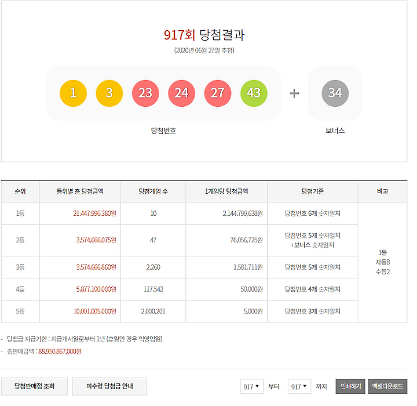
Task: Click the 엑셀다운로드 button
Action: tap(387, 386)
